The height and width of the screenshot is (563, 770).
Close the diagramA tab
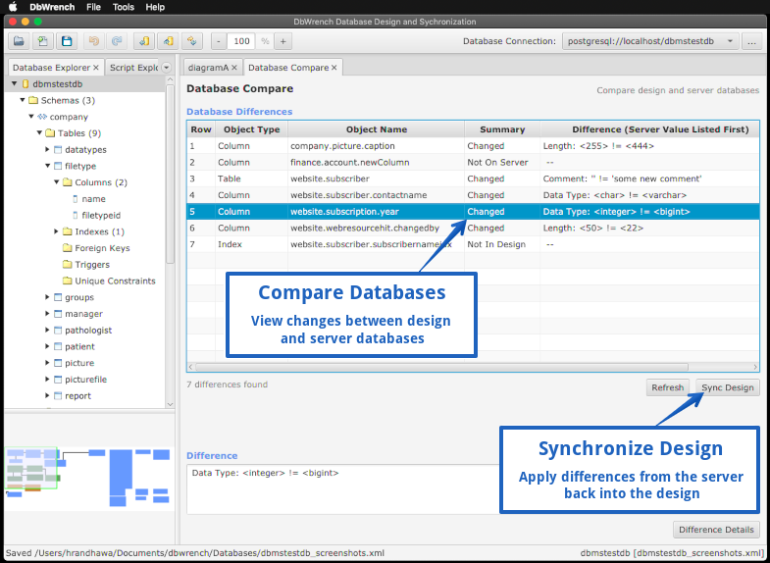click(x=234, y=68)
